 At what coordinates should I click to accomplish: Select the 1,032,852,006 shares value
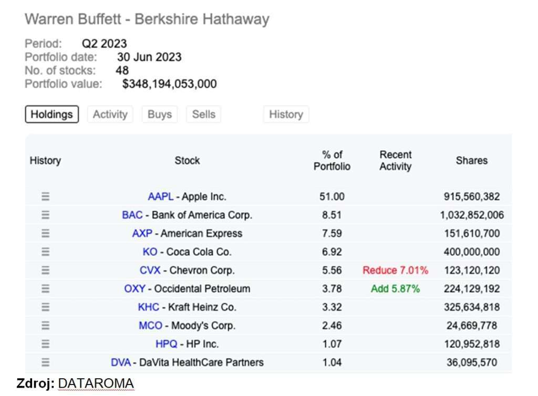pos(472,215)
